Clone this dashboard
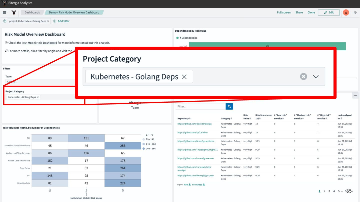 (311, 12)
